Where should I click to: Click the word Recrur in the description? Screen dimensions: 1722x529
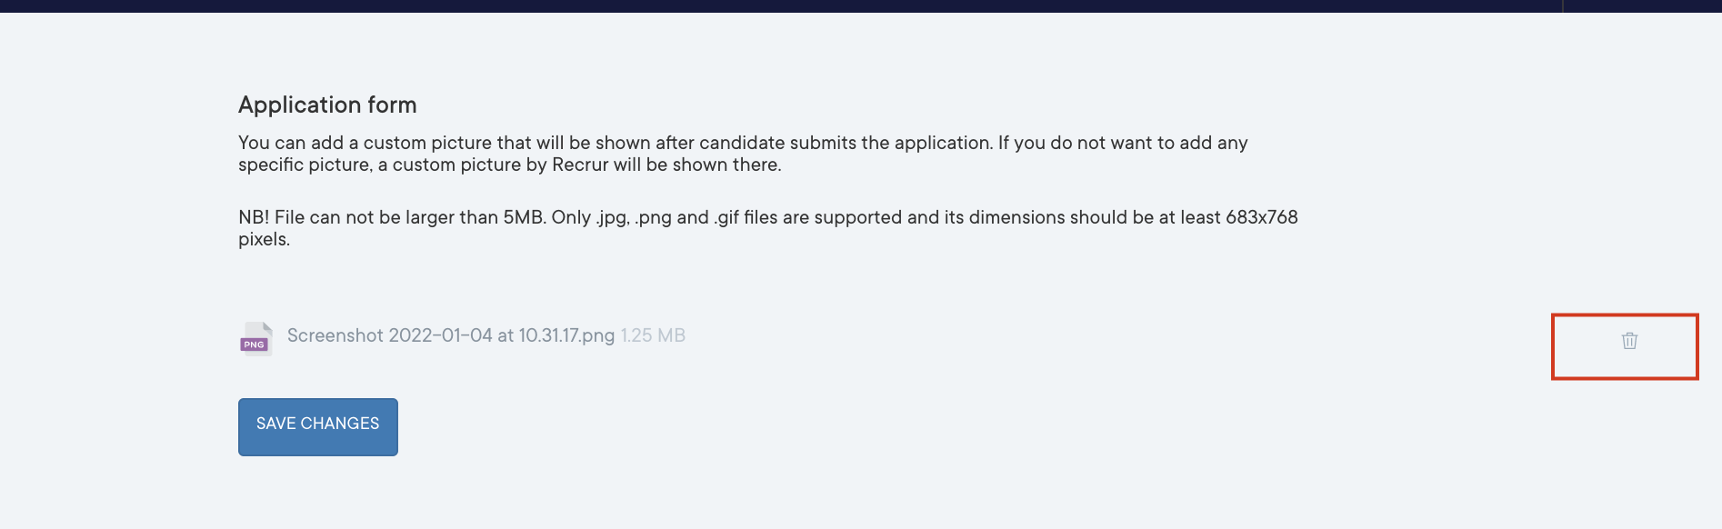click(x=580, y=165)
